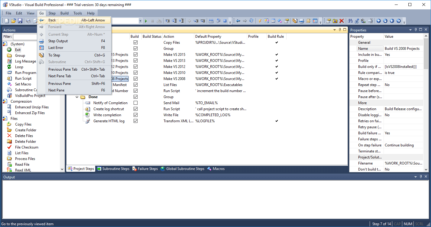Viewport: 431px width, 227px height.
Task: Click inside the Actions Filter text box
Action: (x=25, y=37)
